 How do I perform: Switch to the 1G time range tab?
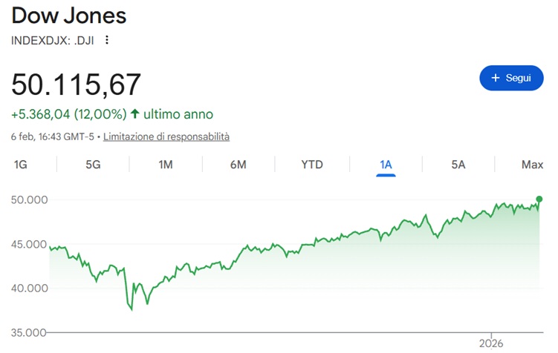click(21, 165)
